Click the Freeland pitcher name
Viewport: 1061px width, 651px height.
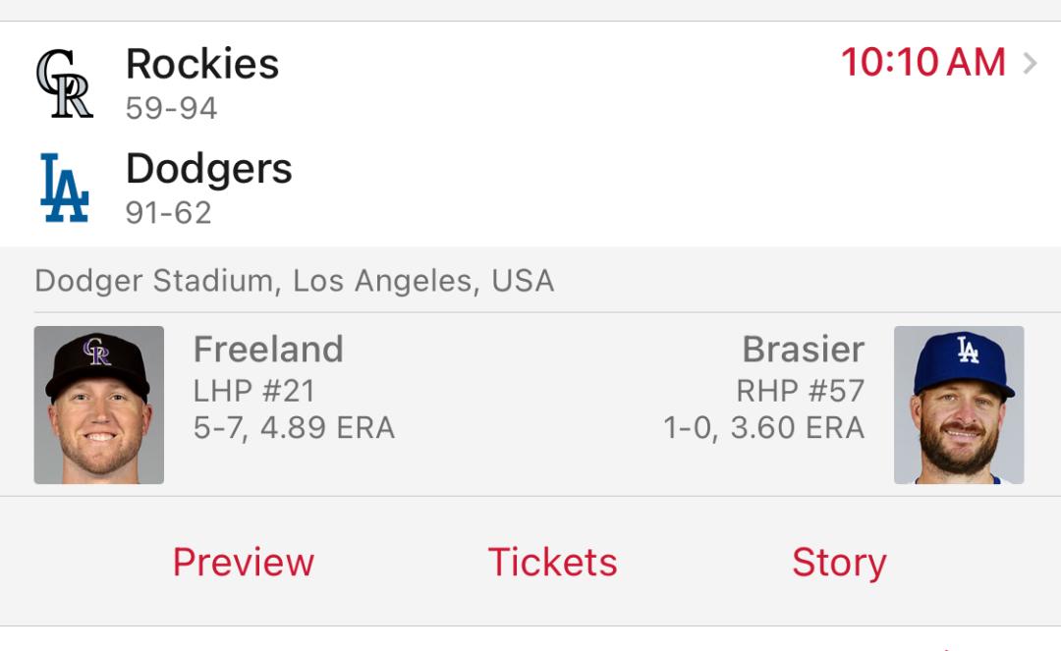click(268, 350)
